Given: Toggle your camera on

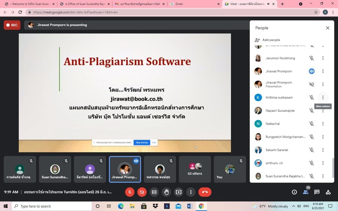Looking at the screenshot, I should (x=142, y=192).
